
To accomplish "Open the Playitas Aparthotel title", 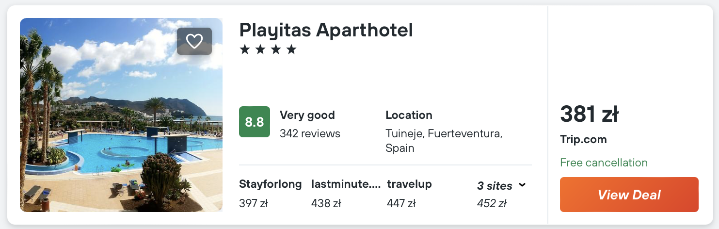I will [x=326, y=30].
